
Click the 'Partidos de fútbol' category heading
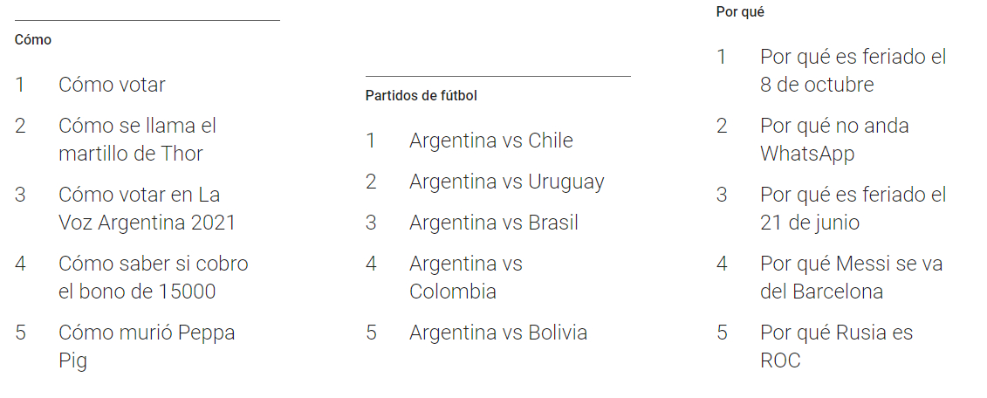click(x=422, y=96)
